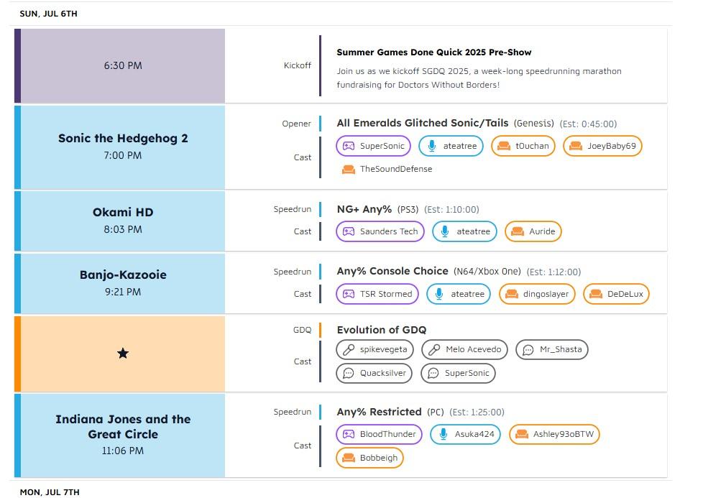Click the "Cast" label in the Banjo-Kazooie row
This screenshot has width=703, height=498.
pos(303,294)
